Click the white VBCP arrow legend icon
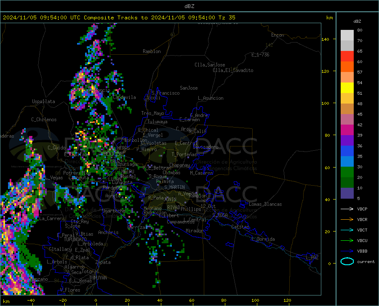 click(347, 209)
